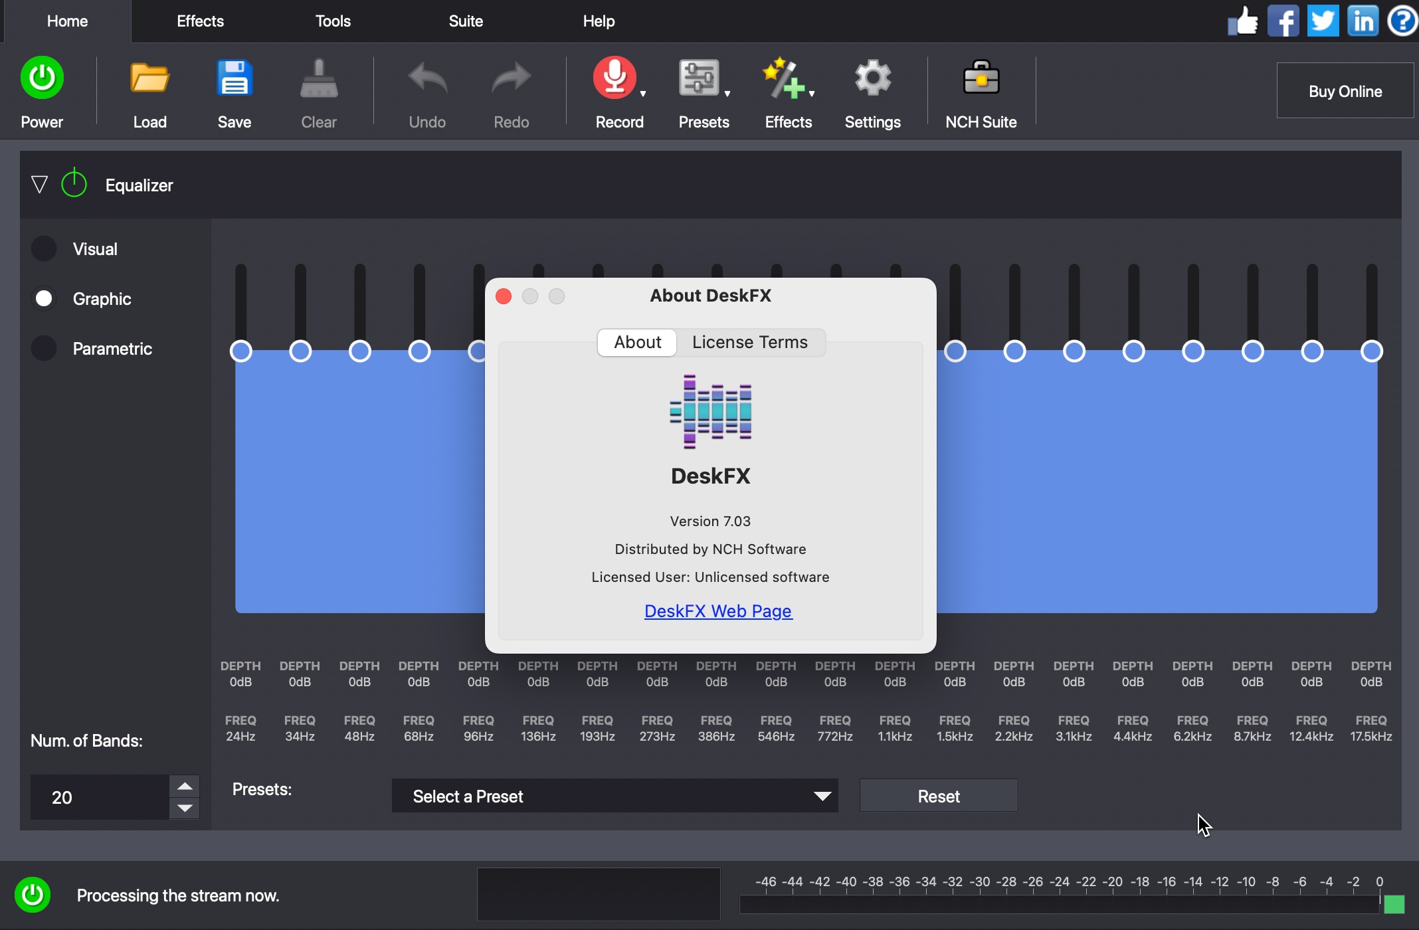
Task: Collapse the Equalizer panel triangle
Action: pyautogui.click(x=40, y=185)
